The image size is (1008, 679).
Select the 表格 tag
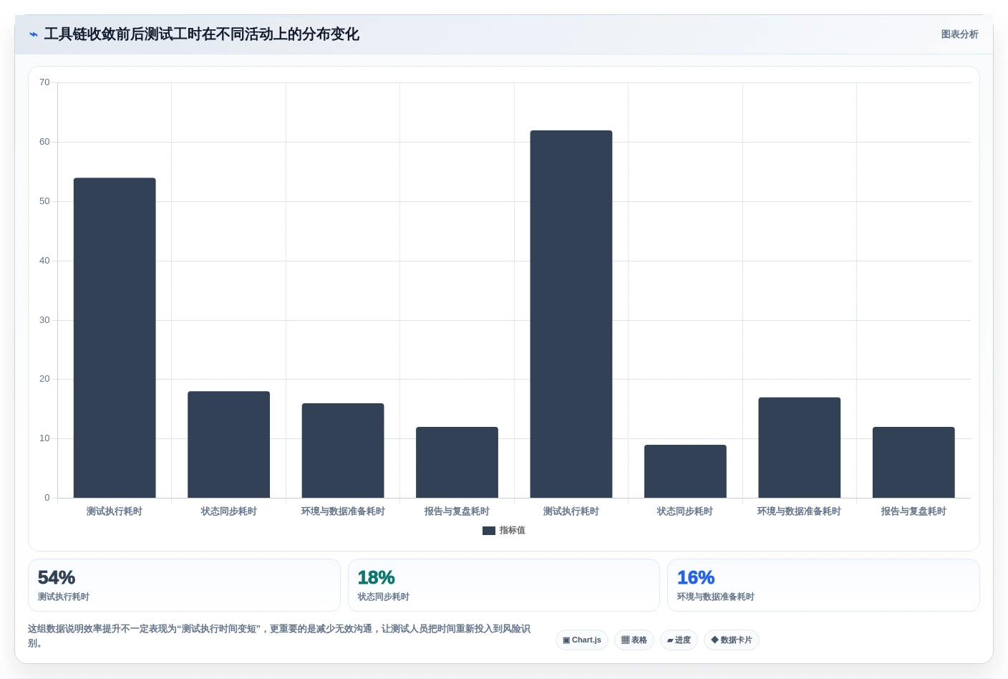coord(634,640)
